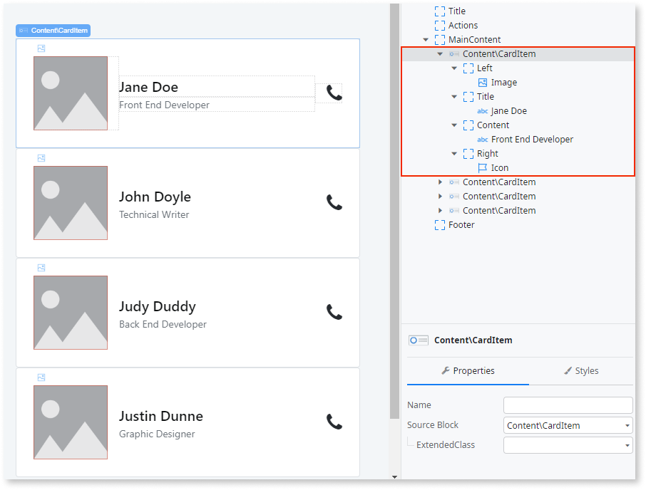The width and height of the screenshot is (646, 490).
Task: Click the abc icon beside Front End Developer node
Action: (x=483, y=140)
